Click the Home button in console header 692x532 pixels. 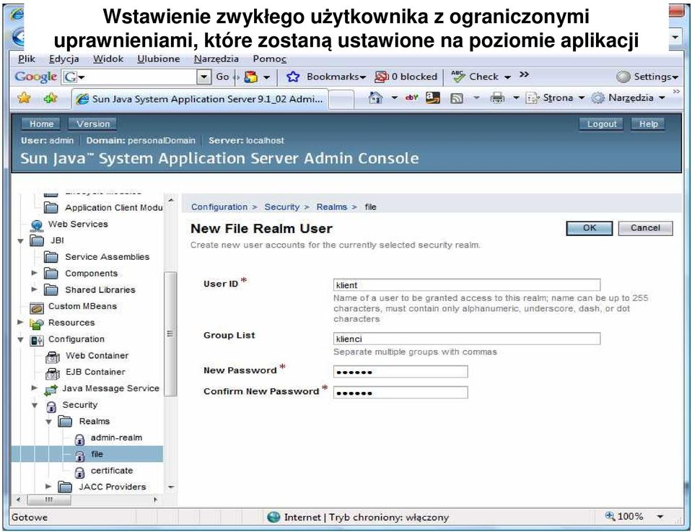click(41, 124)
